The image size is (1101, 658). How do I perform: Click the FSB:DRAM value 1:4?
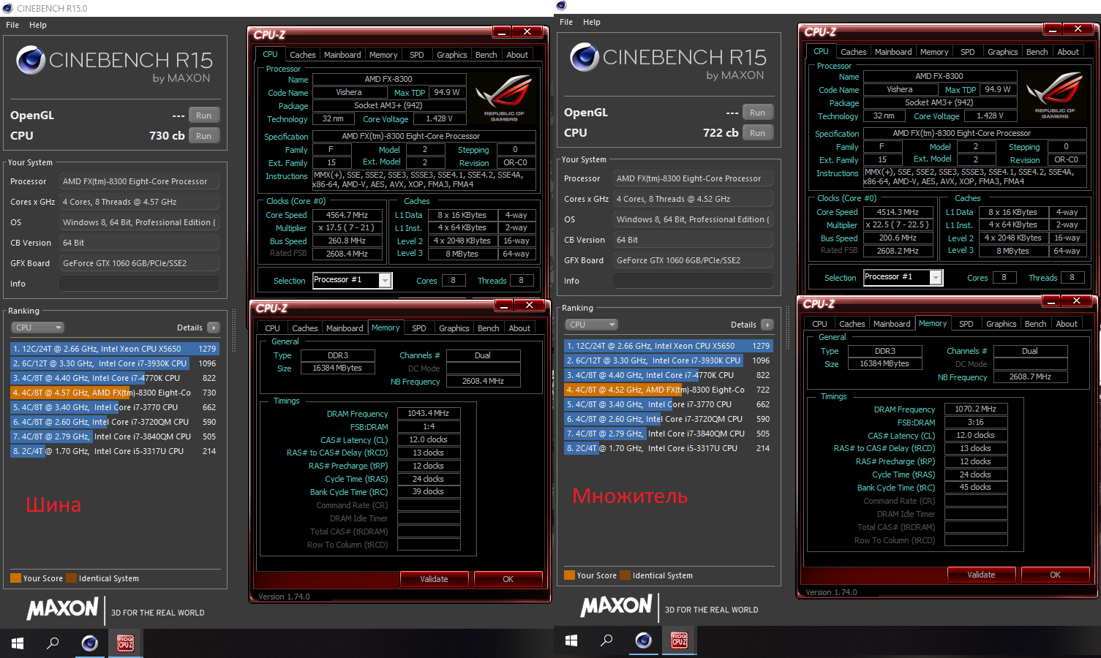click(x=429, y=426)
